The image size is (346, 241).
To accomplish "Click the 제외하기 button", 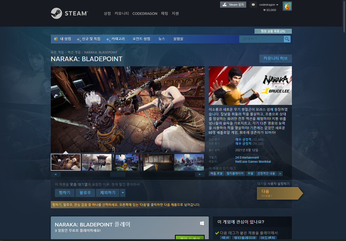I will (108, 193).
